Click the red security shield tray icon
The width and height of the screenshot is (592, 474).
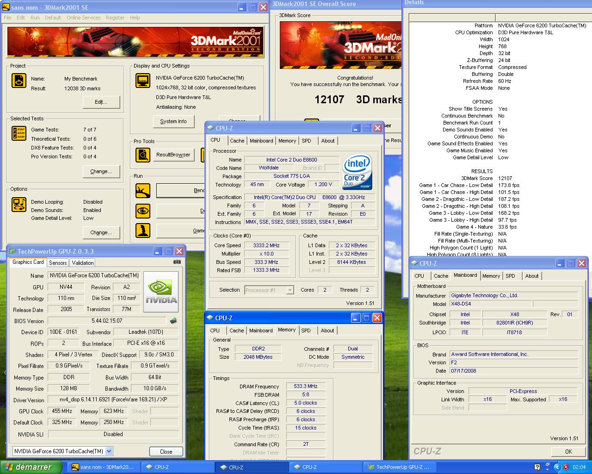point(566,467)
